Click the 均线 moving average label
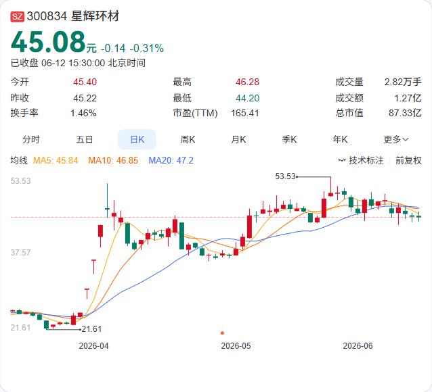 19,160
